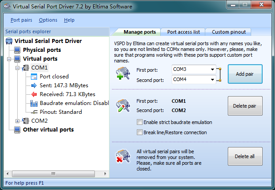Expand the COM2 tree node
The height and width of the screenshot is (190, 275).
(17, 121)
